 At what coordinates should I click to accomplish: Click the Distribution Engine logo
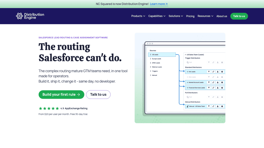point(30,16)
